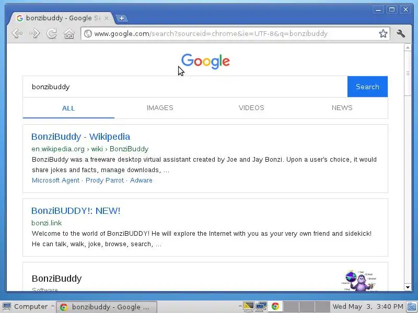This screenshot has width=418, height=313.
Task: Click the scrollbar up arrow
Action: point(408,47)
